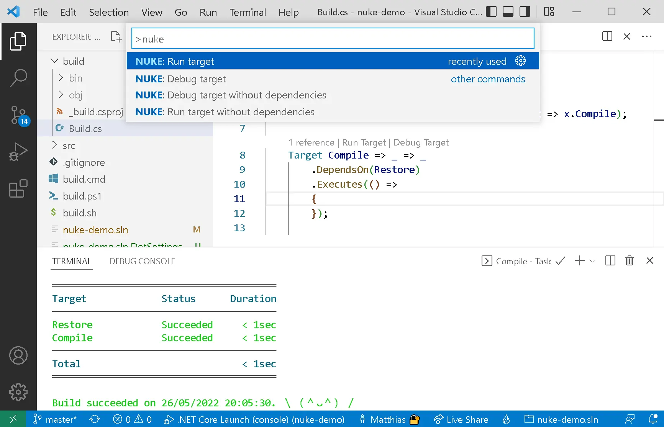Close the editor with X icon
664x427 pixels.
[627, 36]
